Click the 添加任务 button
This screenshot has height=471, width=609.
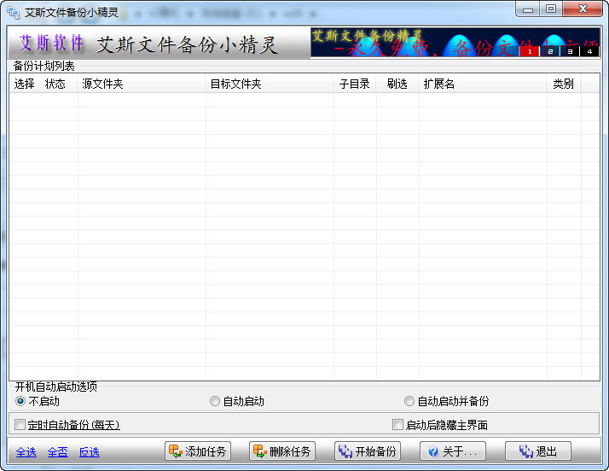pyautogui.click(x=198, y=451)
